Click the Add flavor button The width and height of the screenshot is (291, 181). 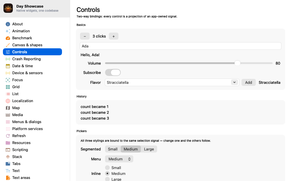point(249,82)
